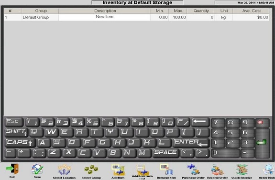Open the Purchase Order icon
Screen dimensions: 275x180
(x=193, y=169)
